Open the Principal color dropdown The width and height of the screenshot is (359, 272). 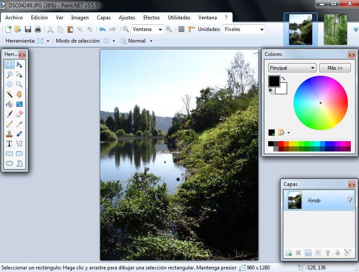point(292,68)
